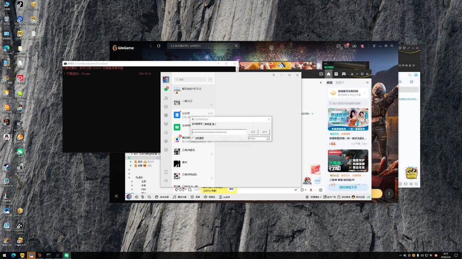Open chat 三角洲猛攻
Viewport: 462px width, 259px height.
point(194,151)
